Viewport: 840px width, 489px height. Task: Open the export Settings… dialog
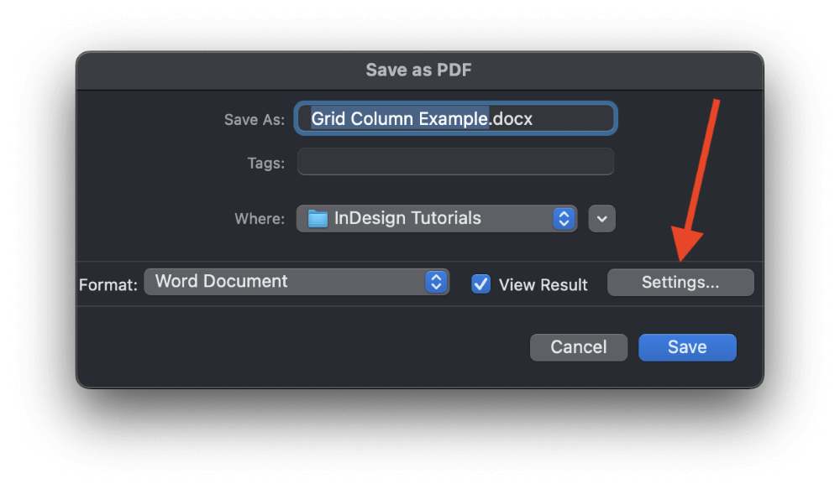point(680,283)
